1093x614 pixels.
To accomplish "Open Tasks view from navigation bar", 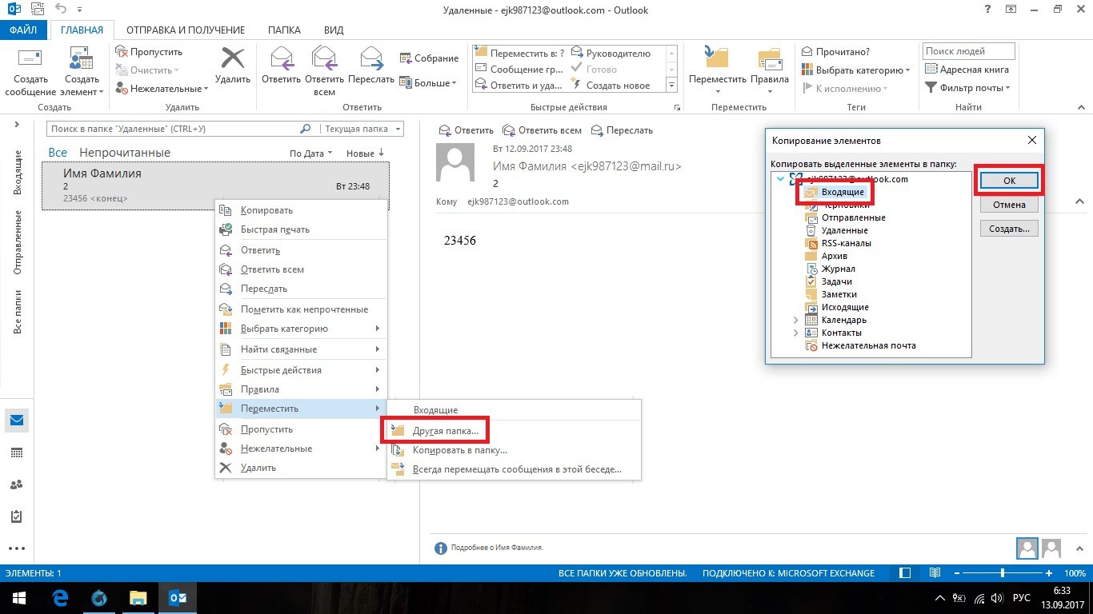I will (x=17, y=516).
